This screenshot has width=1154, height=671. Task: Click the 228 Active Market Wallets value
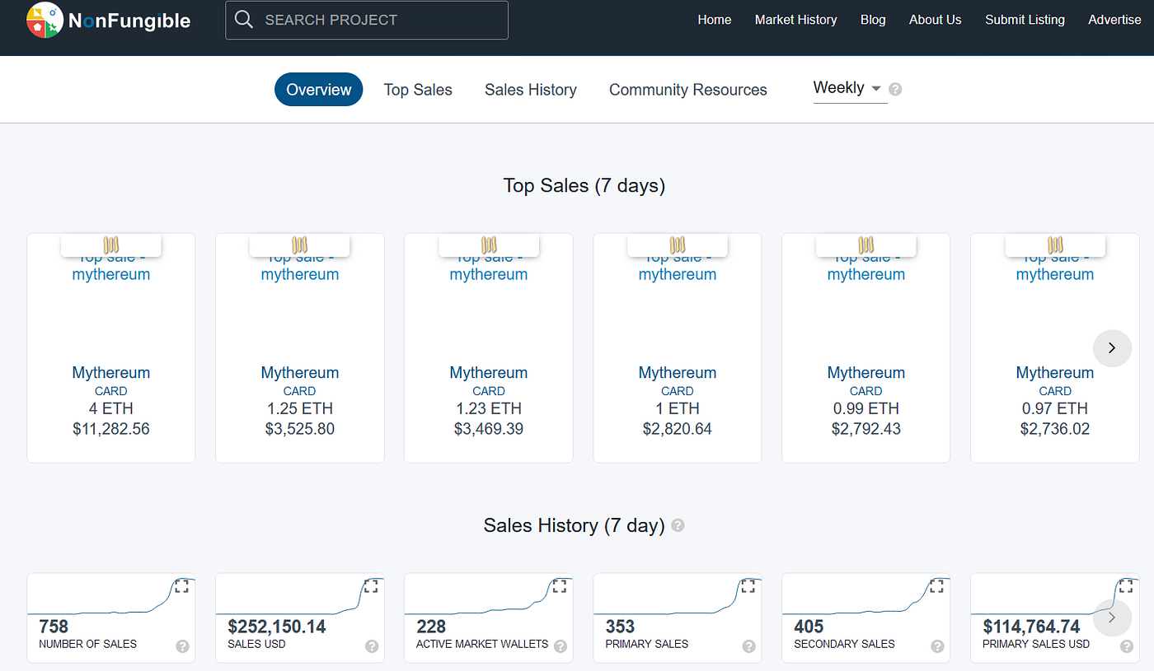[431, 627]
